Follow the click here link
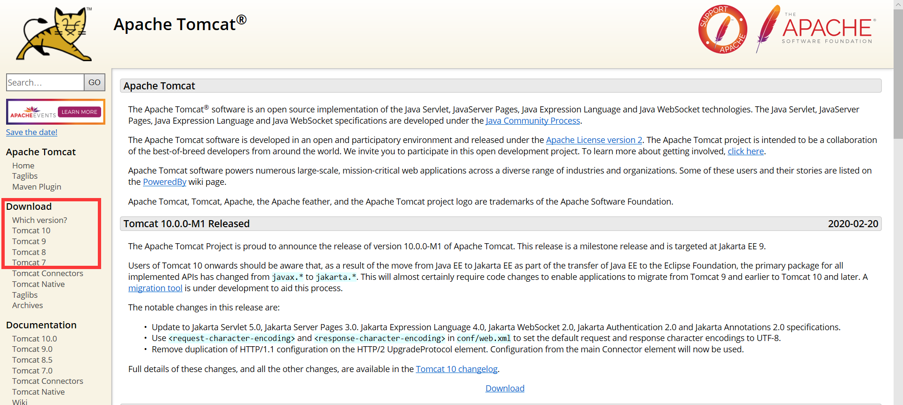 click(746, 151)
